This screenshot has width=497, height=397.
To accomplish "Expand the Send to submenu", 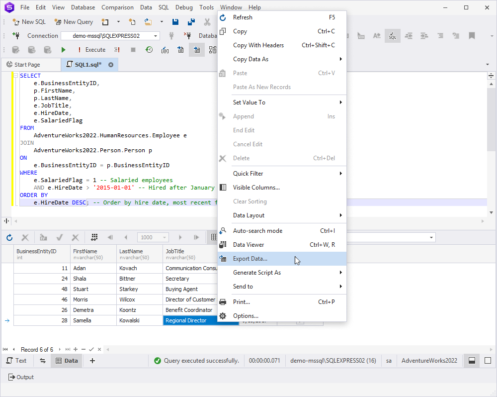I will pos(282,286).
